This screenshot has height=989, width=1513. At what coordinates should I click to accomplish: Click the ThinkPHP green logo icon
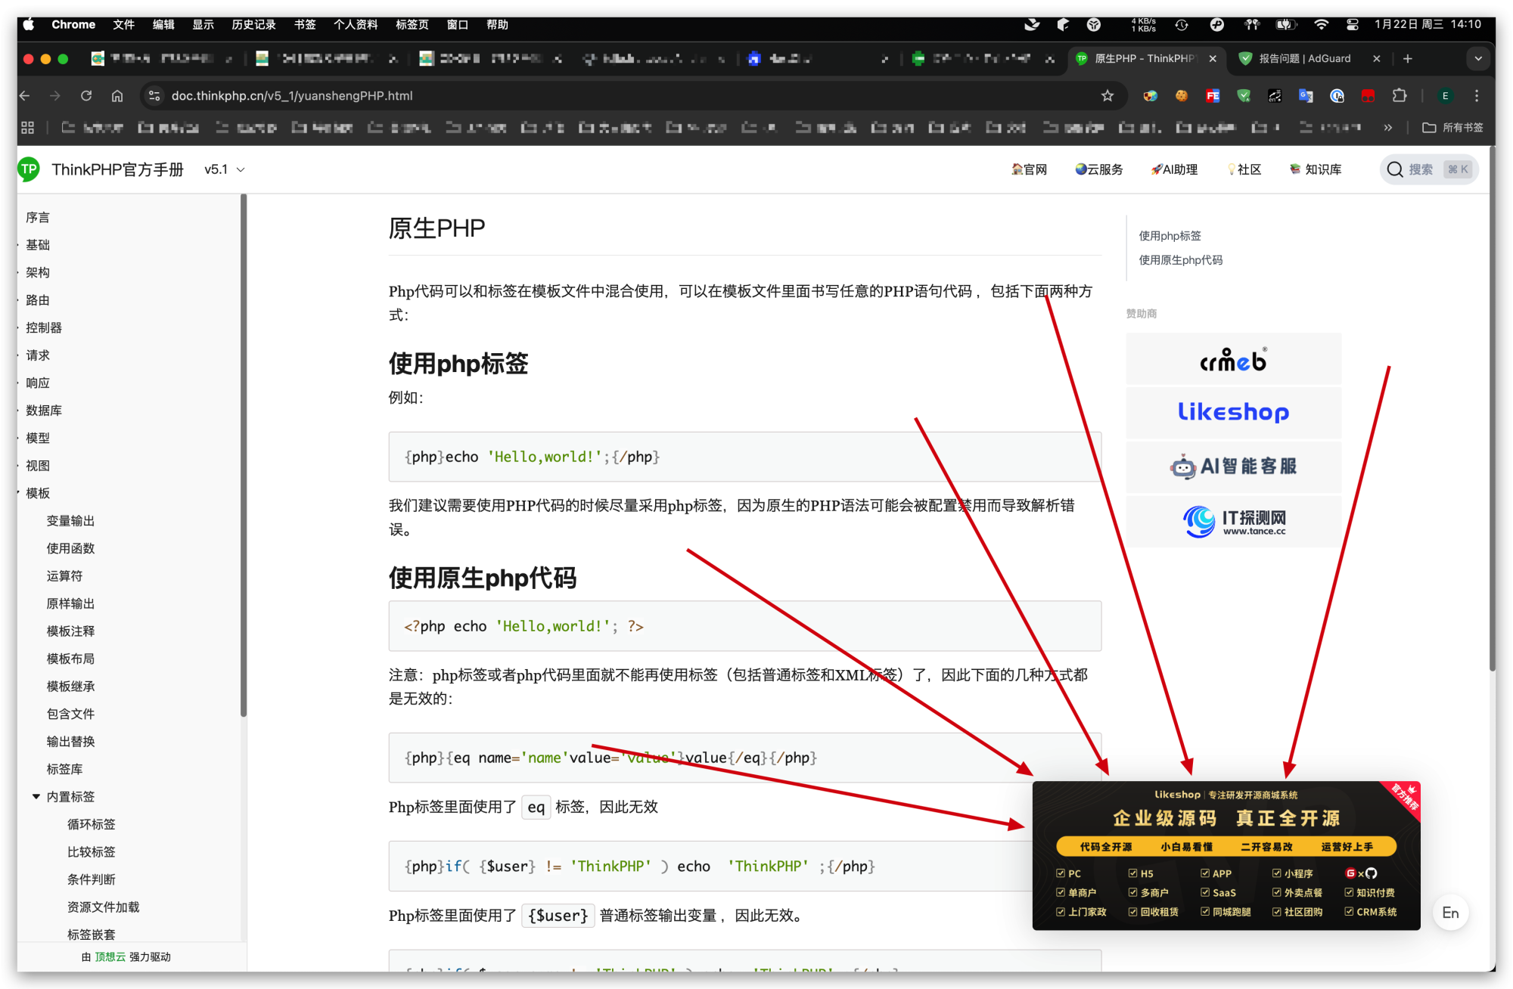point(30,169)
